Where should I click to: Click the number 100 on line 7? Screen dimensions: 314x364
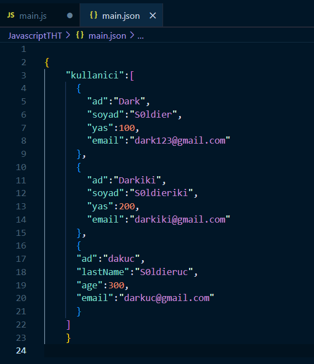tap(127, 128)
